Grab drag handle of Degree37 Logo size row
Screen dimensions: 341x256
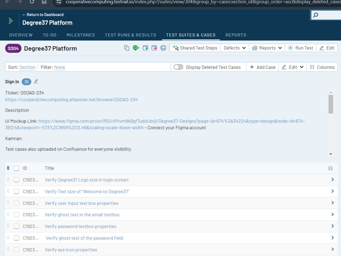8,180
